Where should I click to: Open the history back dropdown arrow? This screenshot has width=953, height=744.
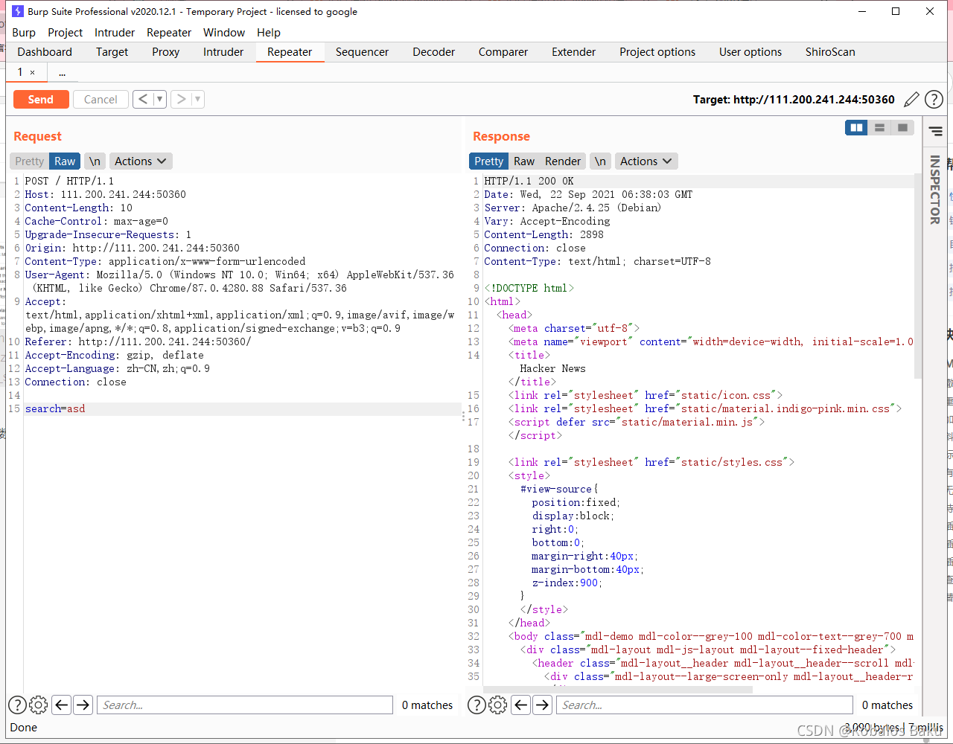coord(160,99)
